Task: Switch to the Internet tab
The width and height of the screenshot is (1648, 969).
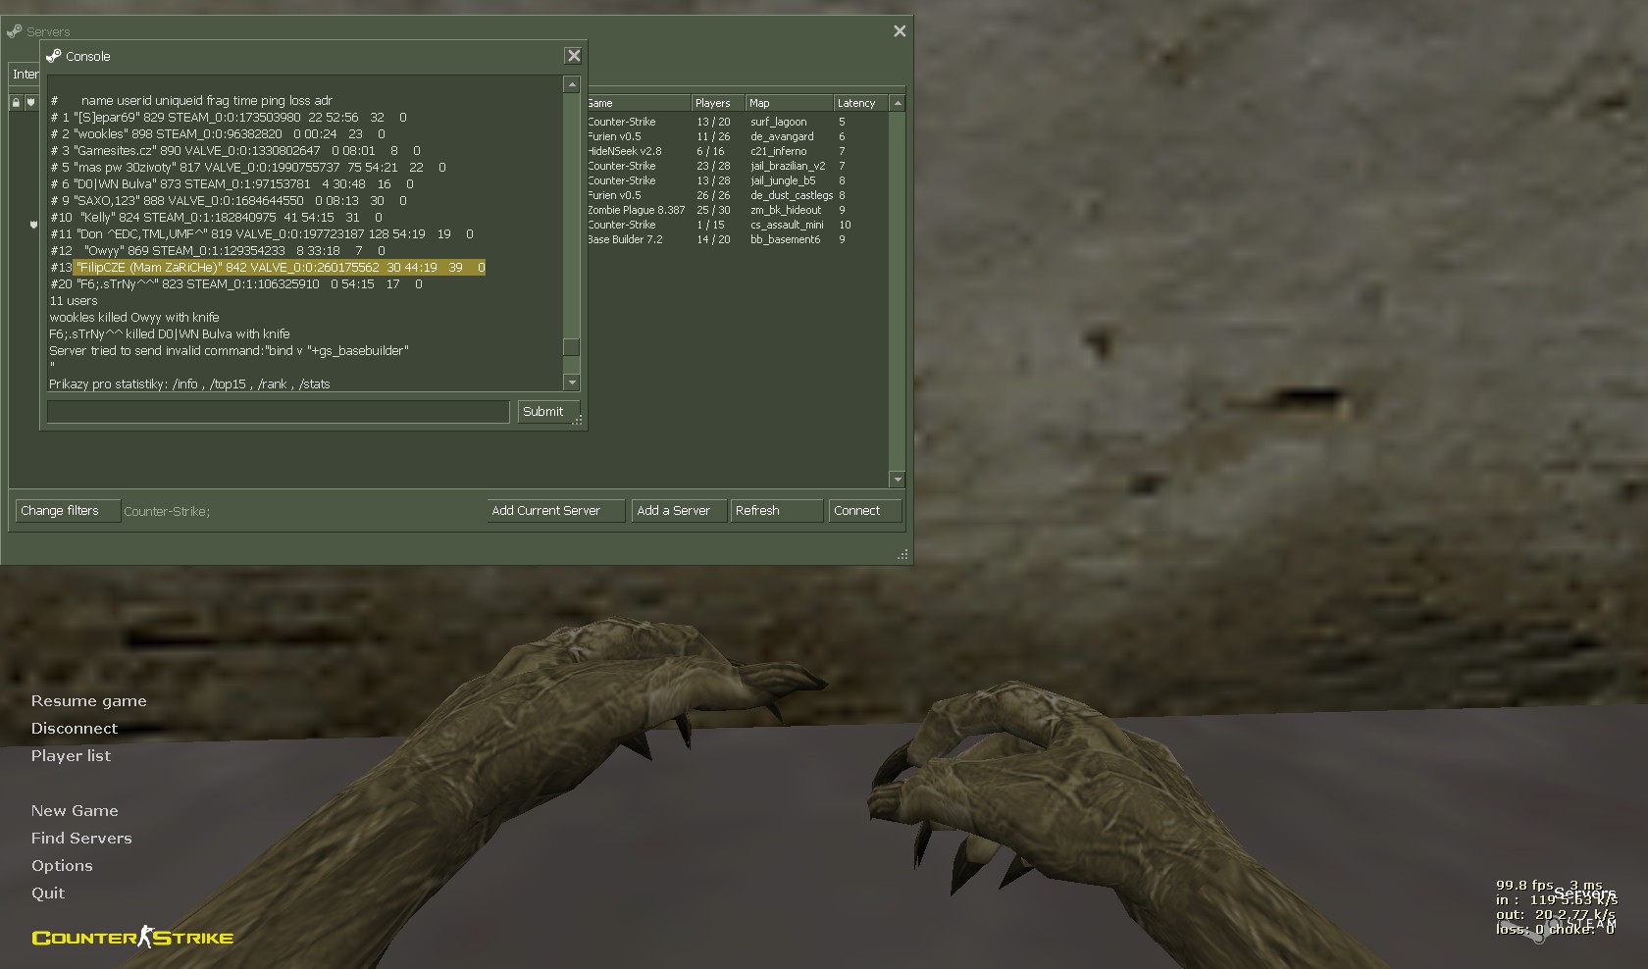Action: (x=25, y=75)
